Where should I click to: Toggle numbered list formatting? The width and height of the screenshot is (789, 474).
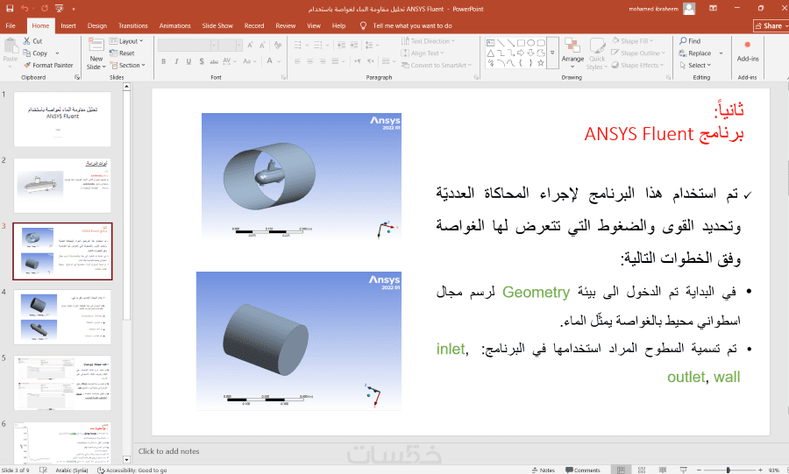(x=318, y=46)
